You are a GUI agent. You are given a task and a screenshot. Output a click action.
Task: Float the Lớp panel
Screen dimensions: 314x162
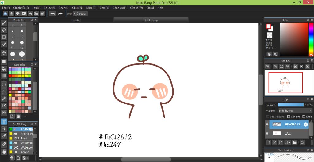click(308, 99)
